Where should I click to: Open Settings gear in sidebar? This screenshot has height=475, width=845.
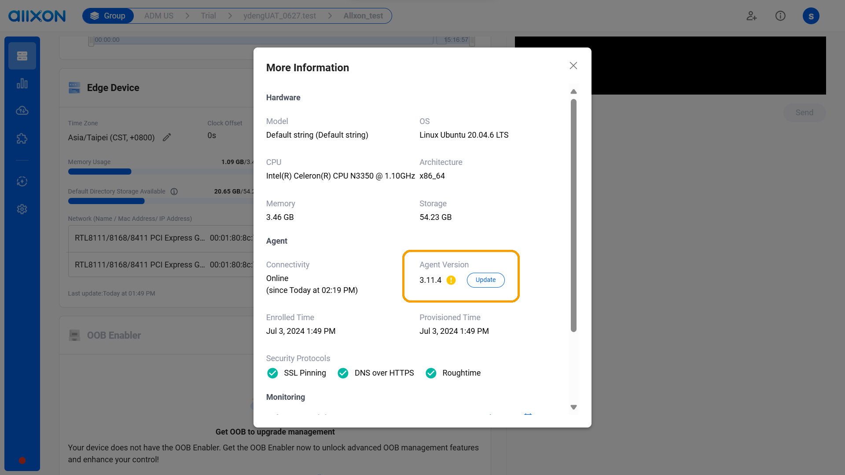22,209
